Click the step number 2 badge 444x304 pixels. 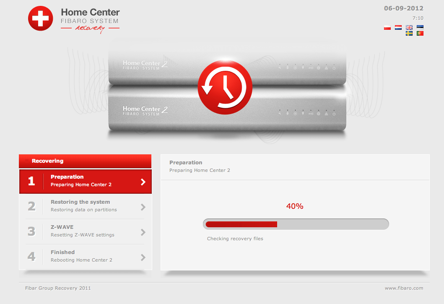[x=32, y=206]
